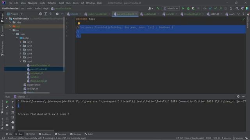The image size is (250, 140).
Task: Open the Problems tool window
Action: 45,134
